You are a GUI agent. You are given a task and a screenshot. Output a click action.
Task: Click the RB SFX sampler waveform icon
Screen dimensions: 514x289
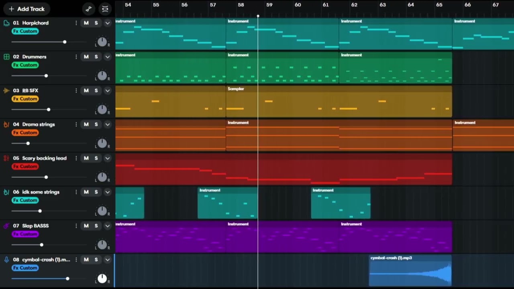[x=6, y=91]
